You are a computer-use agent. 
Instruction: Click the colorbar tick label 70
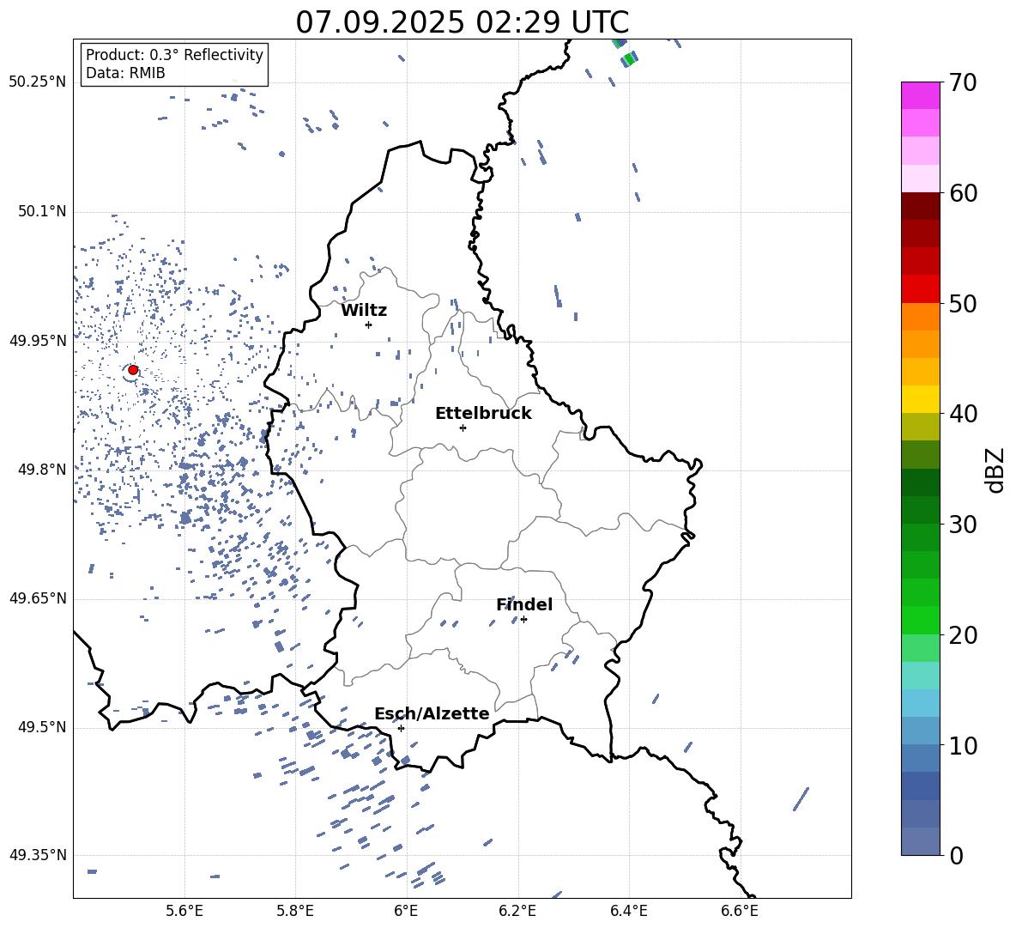(962, 83)
